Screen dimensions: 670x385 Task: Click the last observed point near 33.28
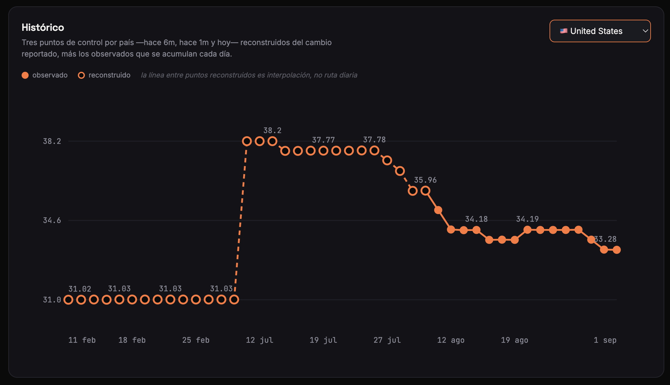[x=617, y=250]
